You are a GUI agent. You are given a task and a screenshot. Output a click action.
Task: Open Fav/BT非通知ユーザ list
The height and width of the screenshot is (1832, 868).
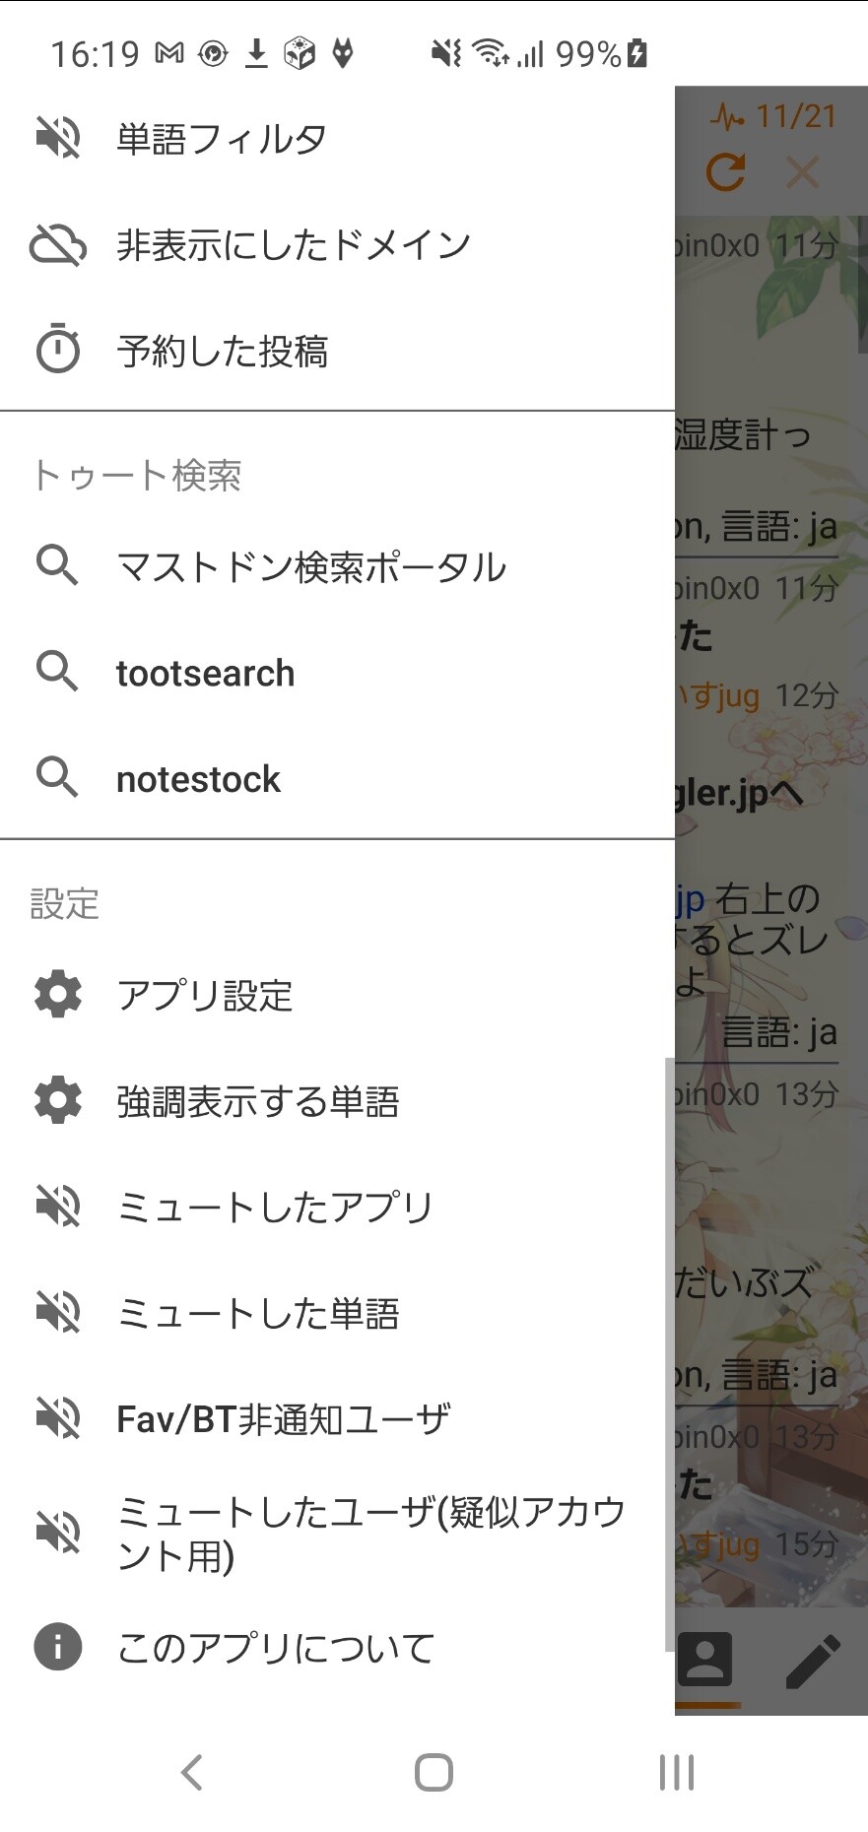283,1419
